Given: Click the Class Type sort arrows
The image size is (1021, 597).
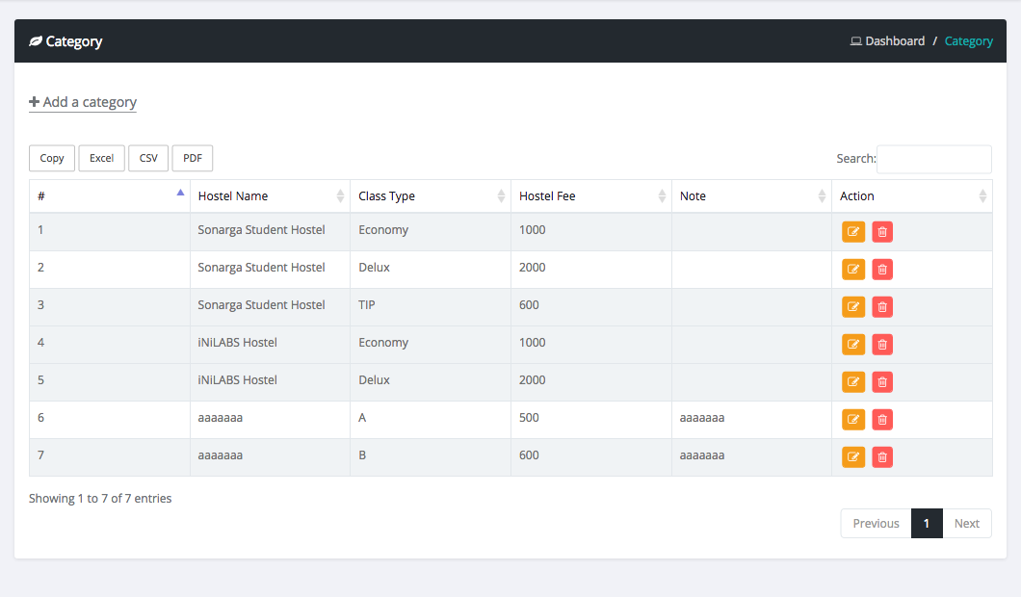Looking at the screenshot, I should [502, 195].
